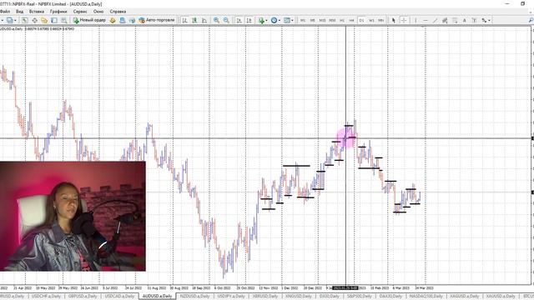
Task: Select the text label T tool
Action: pos(474,20)
